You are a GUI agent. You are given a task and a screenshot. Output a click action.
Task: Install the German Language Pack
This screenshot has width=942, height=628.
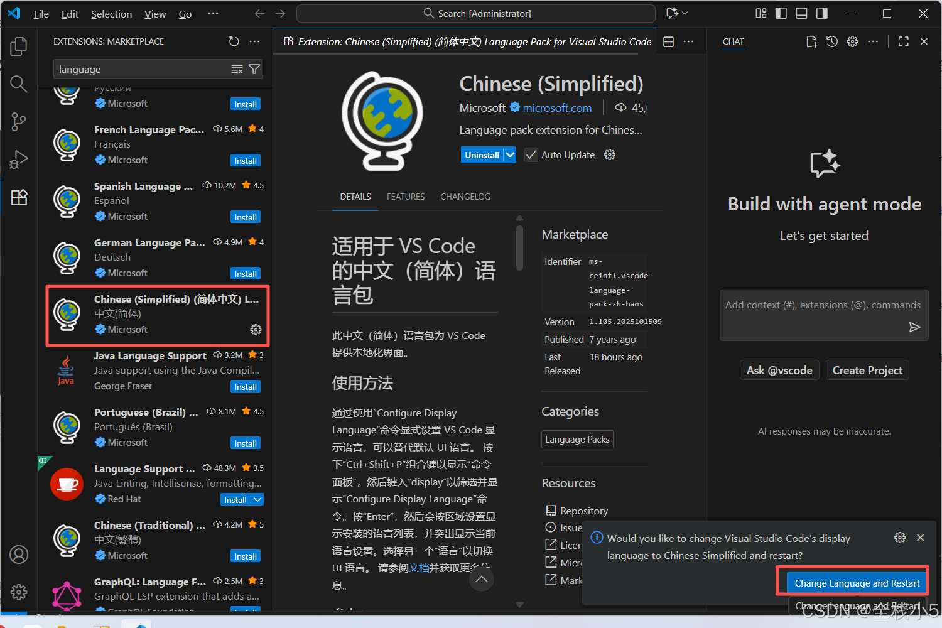246,274
